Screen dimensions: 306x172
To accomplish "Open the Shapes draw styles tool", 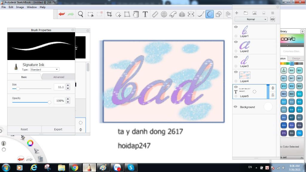I will pyautogui.click(x=218, y=14).
